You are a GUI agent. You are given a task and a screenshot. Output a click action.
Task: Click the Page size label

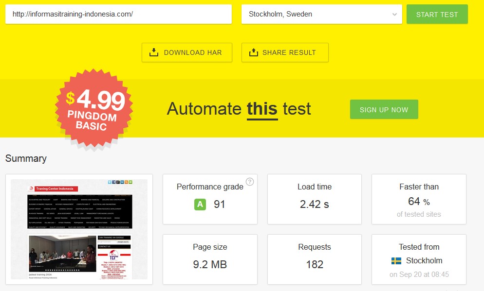tap(210, 247)
